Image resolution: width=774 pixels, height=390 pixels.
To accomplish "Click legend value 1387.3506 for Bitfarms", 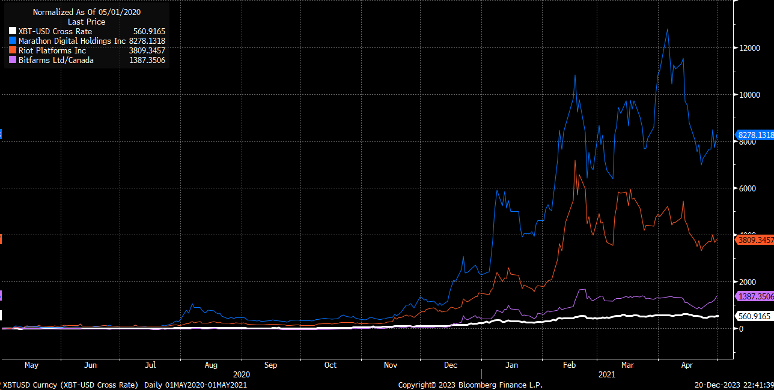I will [x=147, y=60].
